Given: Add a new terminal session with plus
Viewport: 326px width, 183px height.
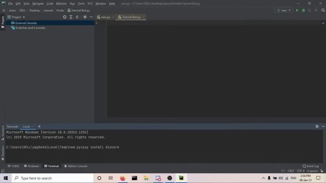Looking at the screenshot, I should (x=39, y=127).
